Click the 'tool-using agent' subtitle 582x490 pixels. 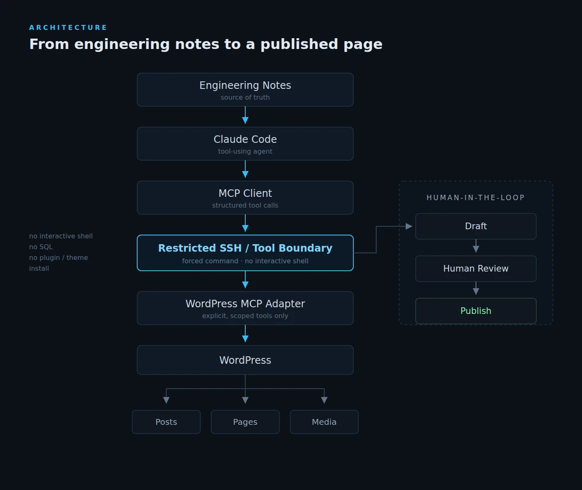(x=245, y=151)
